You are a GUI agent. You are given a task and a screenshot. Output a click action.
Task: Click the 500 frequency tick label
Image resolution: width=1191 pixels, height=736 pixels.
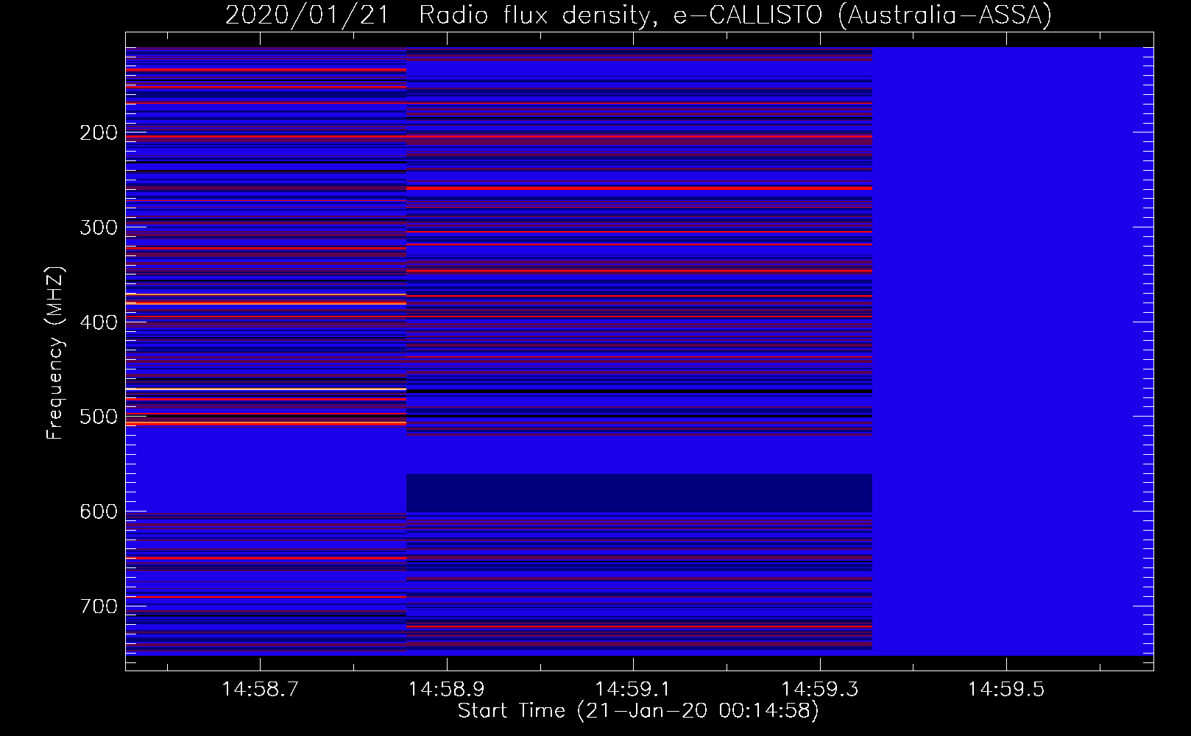point(99,417)
